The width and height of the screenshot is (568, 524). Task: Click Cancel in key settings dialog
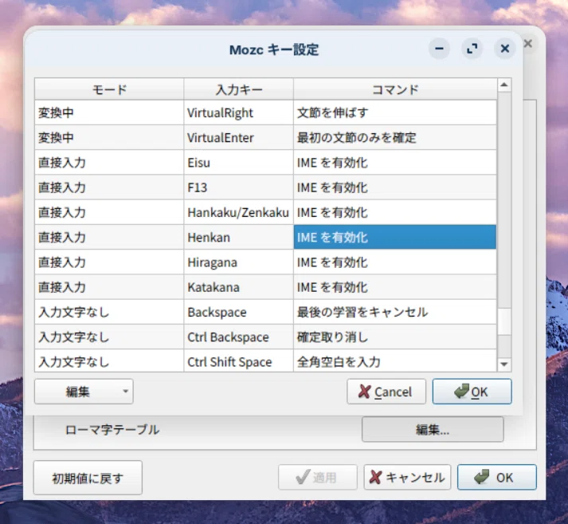[386, 392]
